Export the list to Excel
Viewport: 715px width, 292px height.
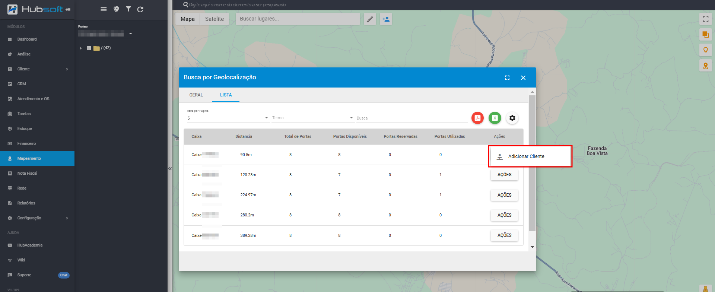495,118
